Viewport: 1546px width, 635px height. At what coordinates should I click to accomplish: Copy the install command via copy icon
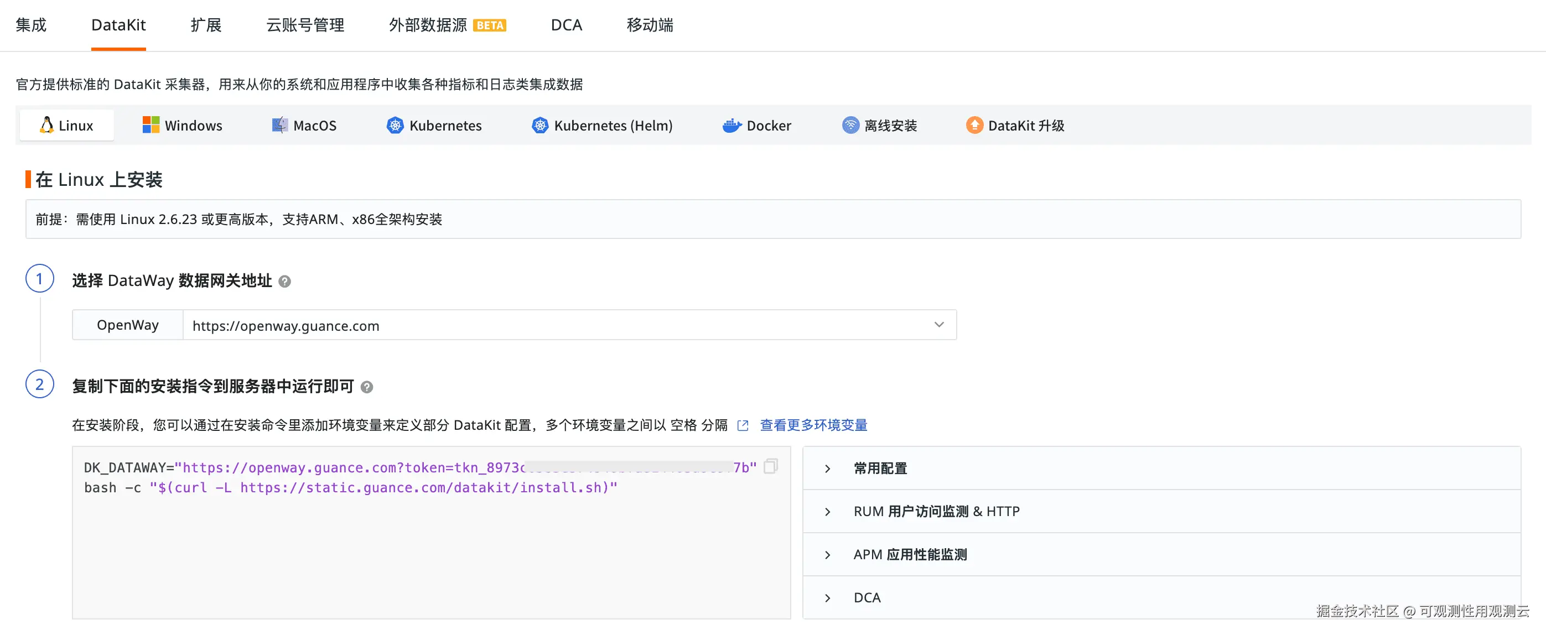tap(771, 466)
